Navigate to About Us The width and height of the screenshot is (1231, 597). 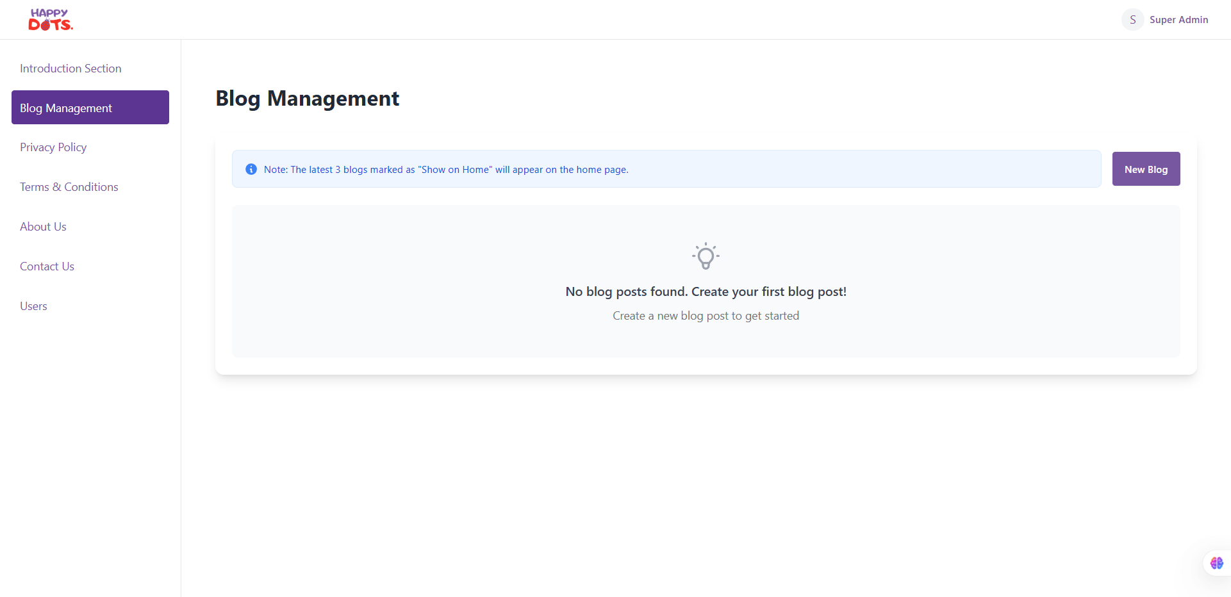tap(43, 227)
